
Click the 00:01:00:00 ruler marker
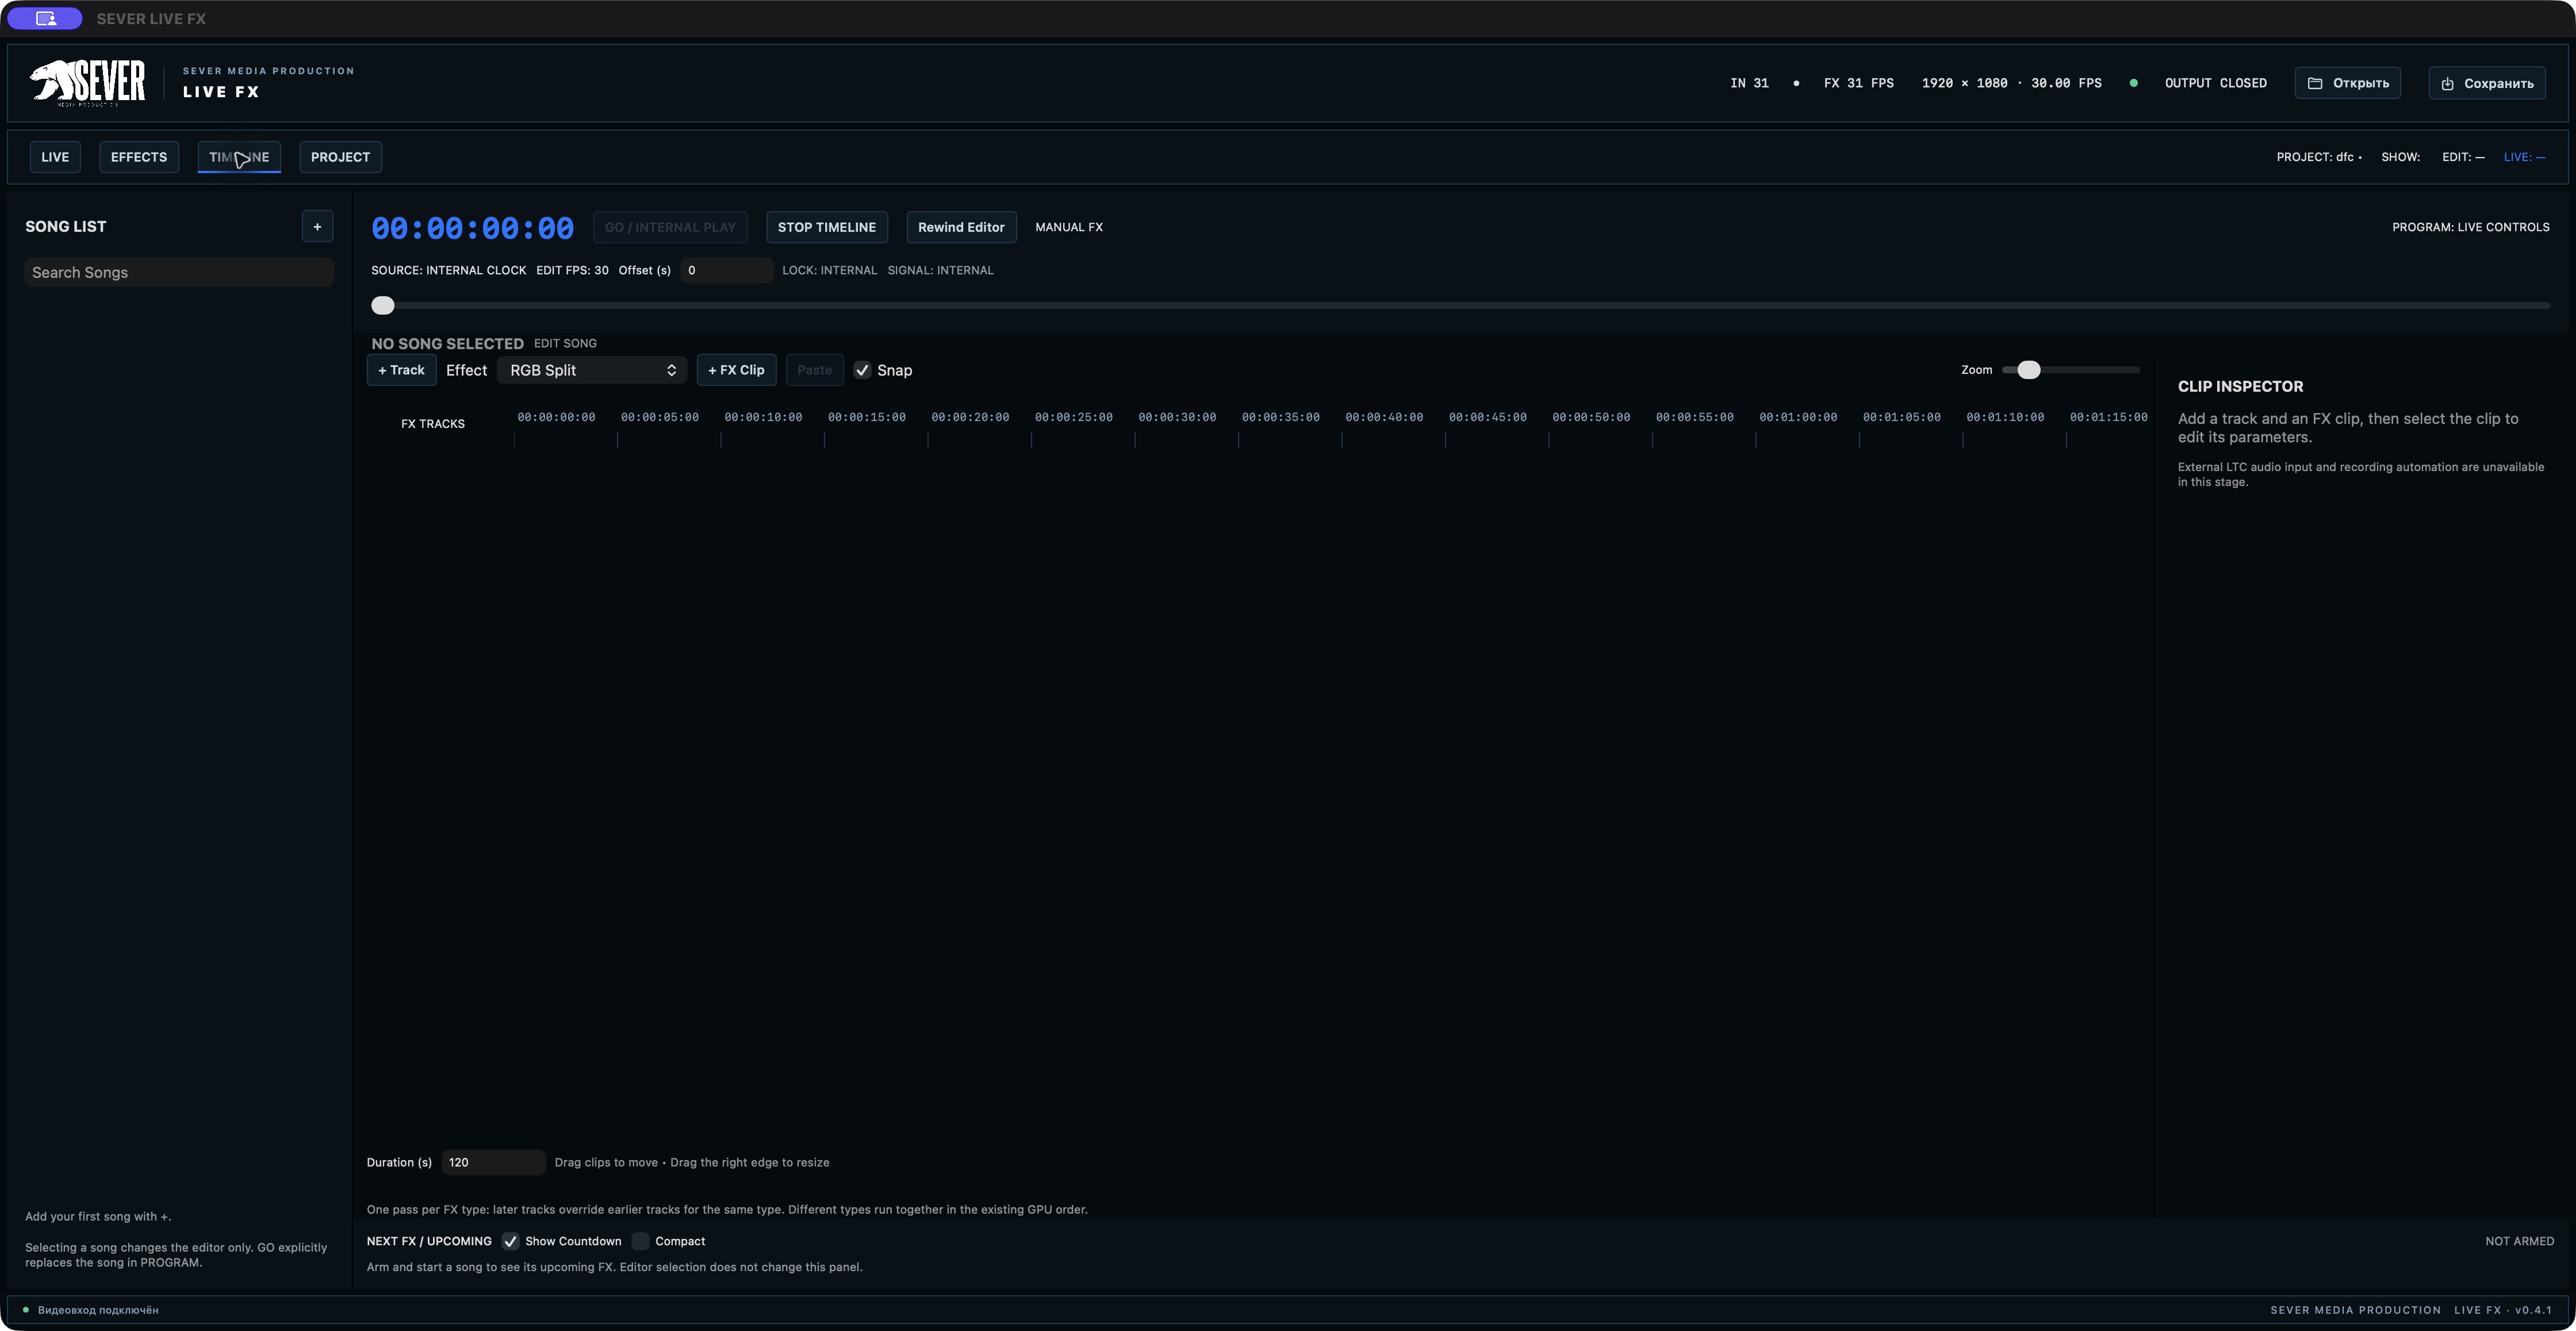pos(1798,417)
